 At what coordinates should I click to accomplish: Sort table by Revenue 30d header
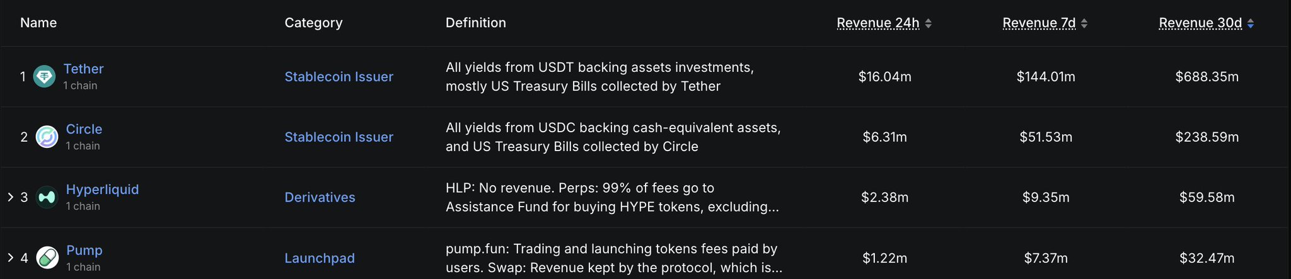[x=1200, y=23]
